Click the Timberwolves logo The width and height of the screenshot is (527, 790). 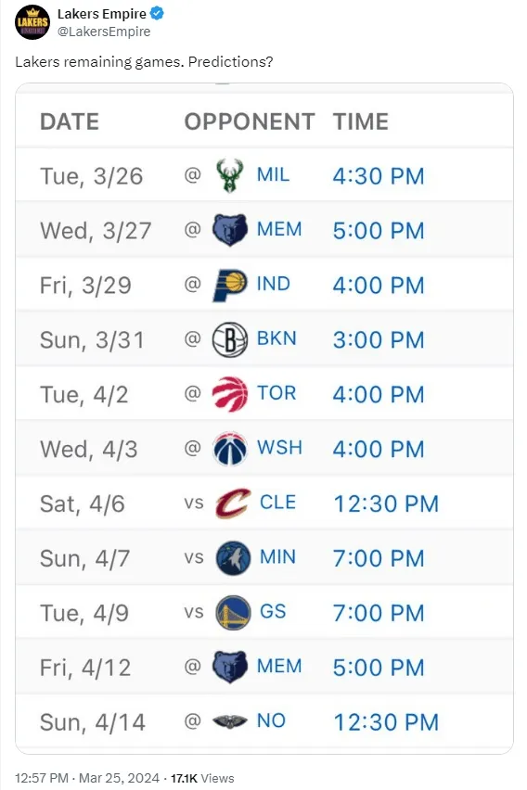(233, 558)
